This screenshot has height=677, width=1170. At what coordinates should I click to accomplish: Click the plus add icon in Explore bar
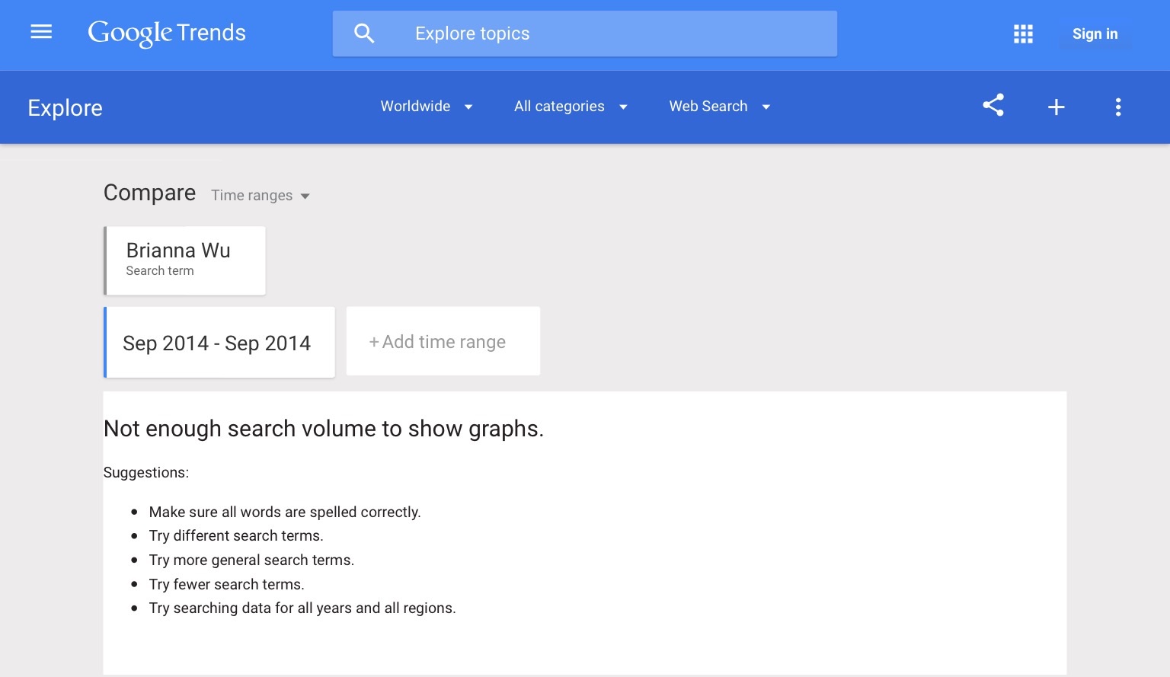1056,107
